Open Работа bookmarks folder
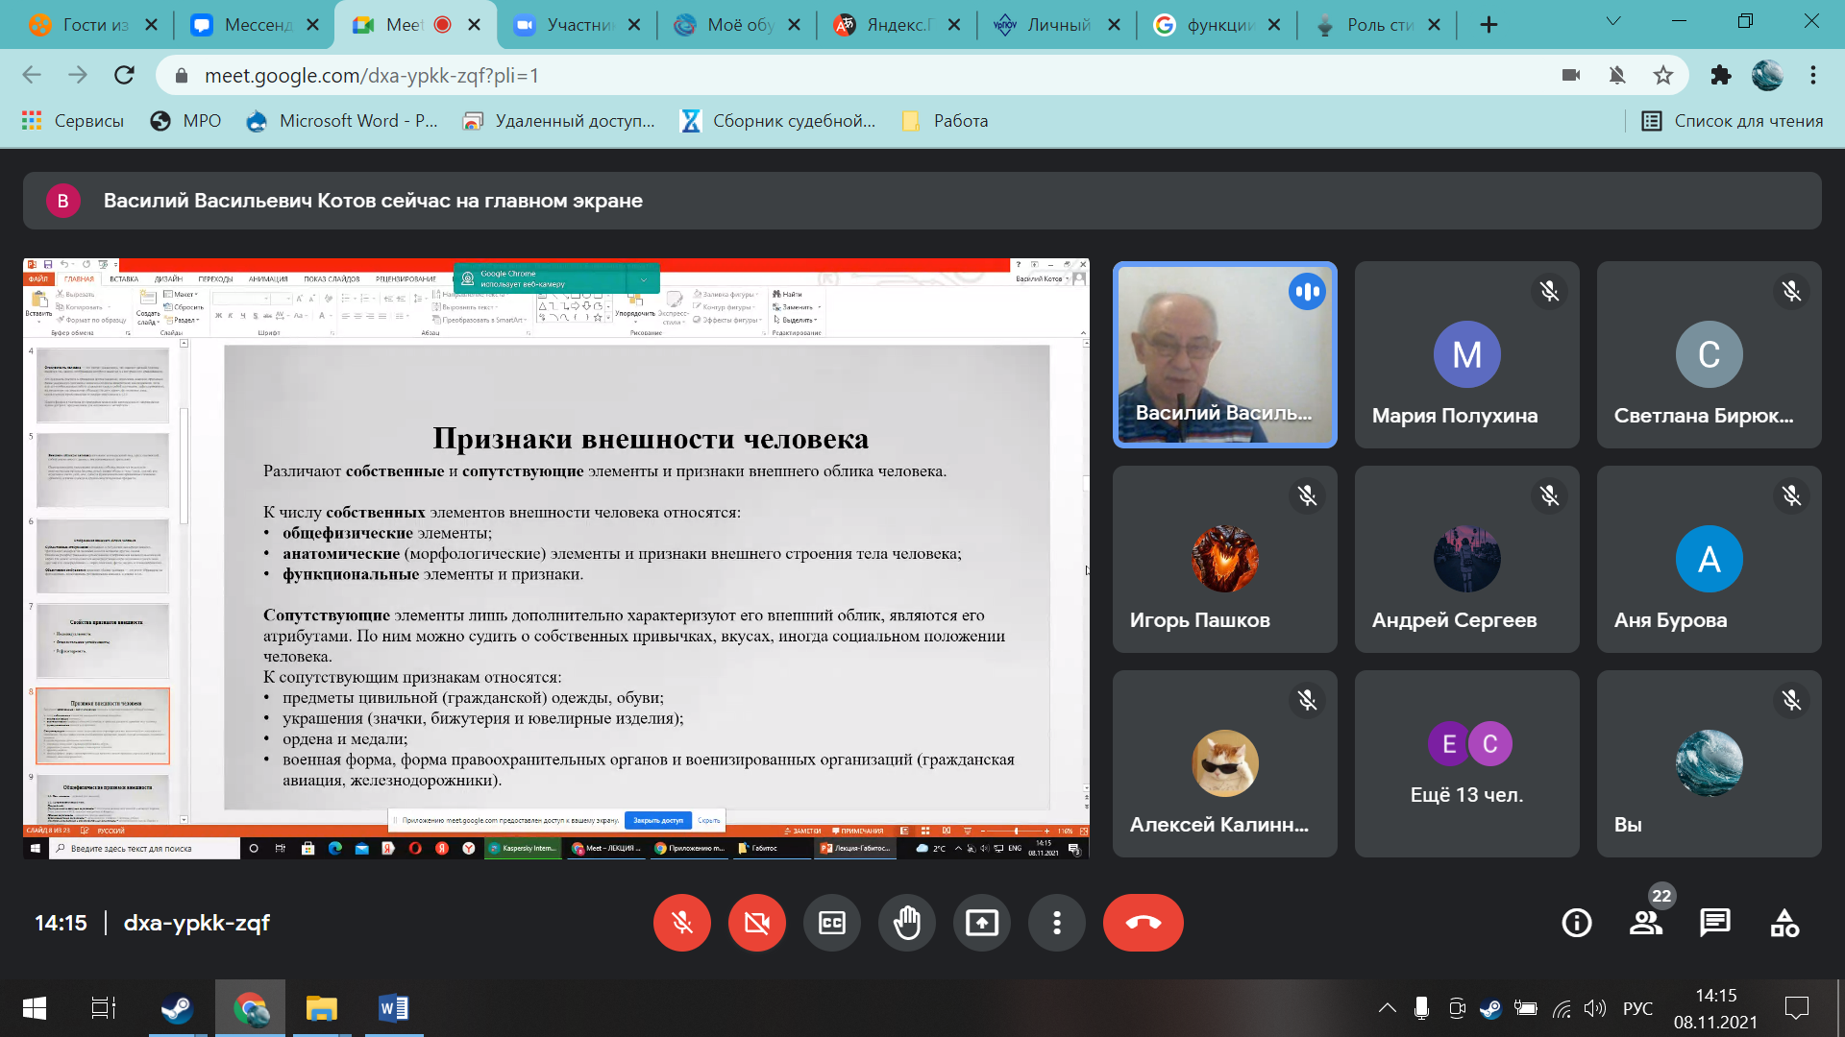The image size is (1845, 1037). (x=946, y=121)
